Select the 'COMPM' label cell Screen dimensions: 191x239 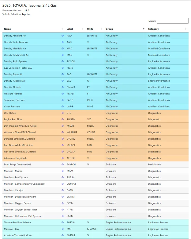click(x=75, y=184)
